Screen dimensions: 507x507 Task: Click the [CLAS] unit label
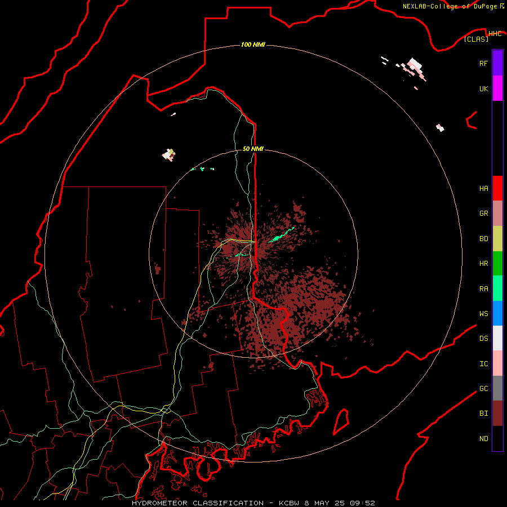coord(476,39)
